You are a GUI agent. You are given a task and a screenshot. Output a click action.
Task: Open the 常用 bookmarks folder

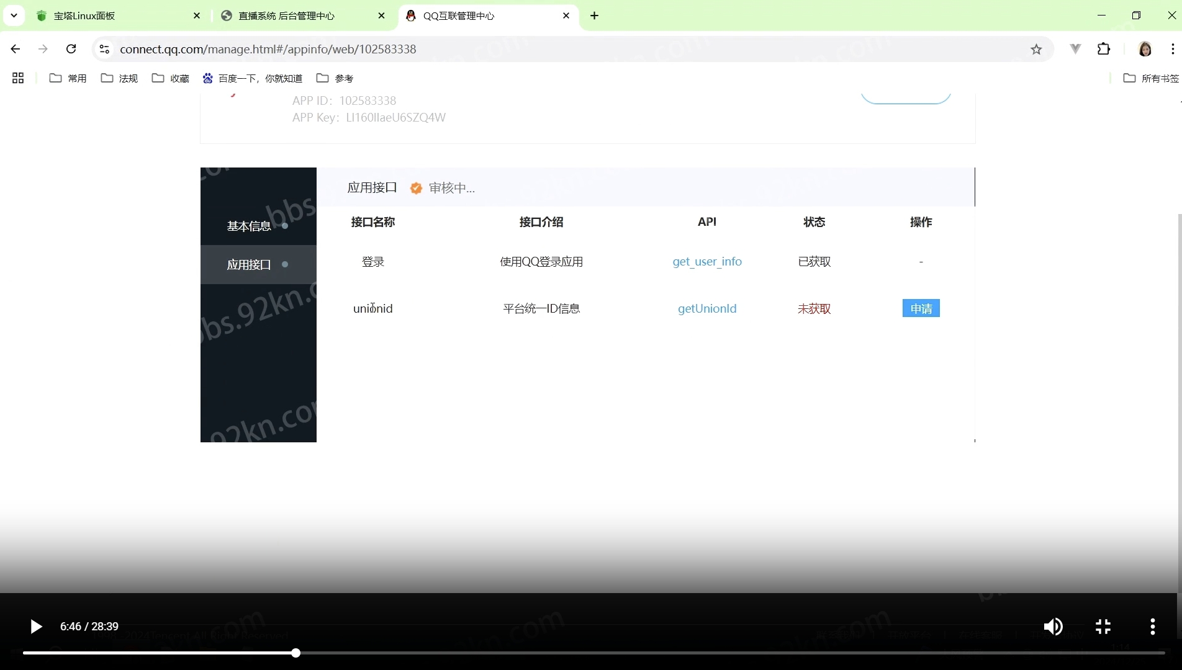pos(68,78)
